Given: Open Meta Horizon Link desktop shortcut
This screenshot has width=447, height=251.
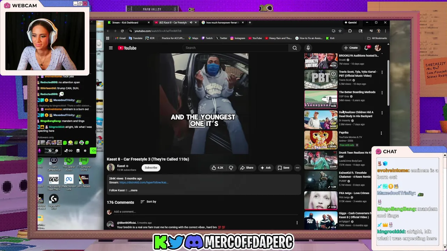Looking at the screenshot, I should 68,183.
